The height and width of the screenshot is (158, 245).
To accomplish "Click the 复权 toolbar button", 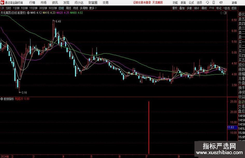I will 175,8.
